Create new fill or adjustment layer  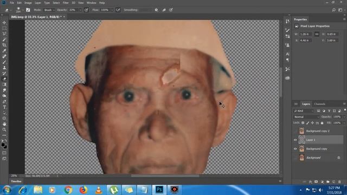pyautogui.click(x=322, y=182)
